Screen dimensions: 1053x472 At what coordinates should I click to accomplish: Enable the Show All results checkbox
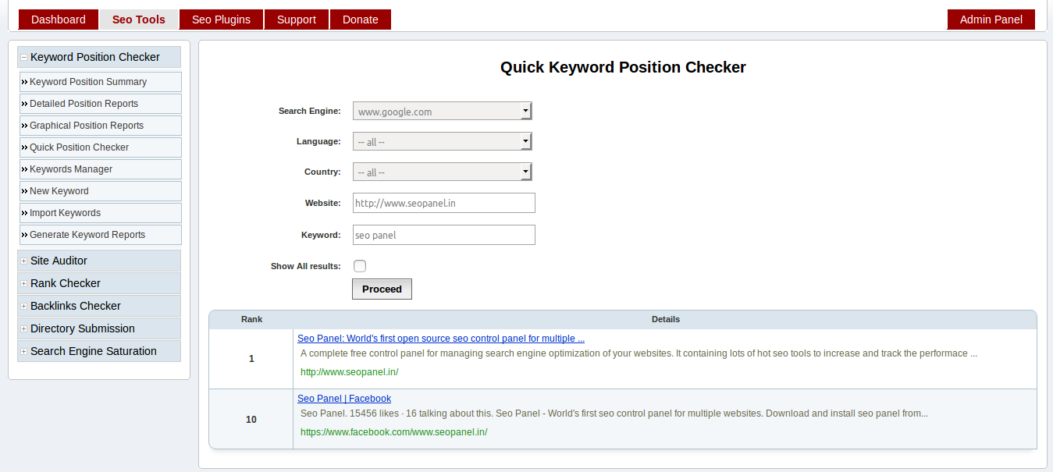coord(360,266)
